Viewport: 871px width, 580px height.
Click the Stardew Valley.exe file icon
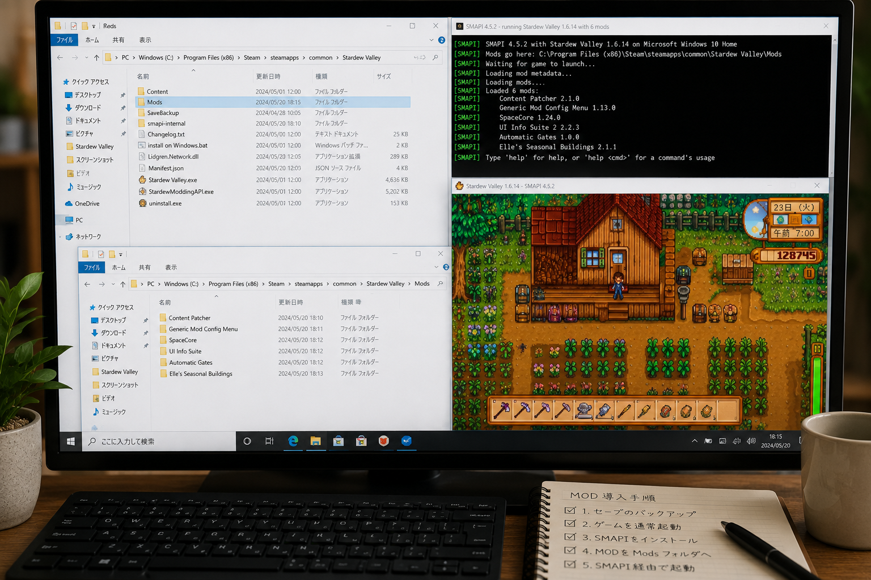tap(142, 180)
